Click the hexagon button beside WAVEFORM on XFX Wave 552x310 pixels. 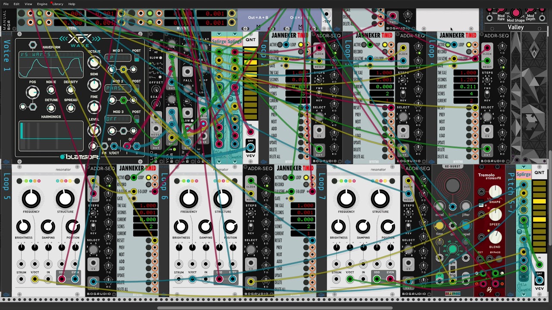tap(33, 45)
